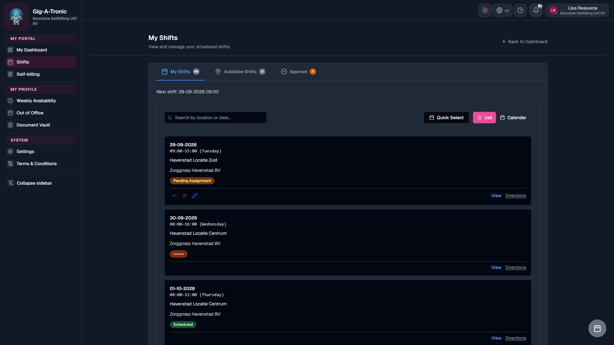Click the Scheduled status badge
Image resolution: width=614 pixels, height=345 pixels.
pos(183,325)
